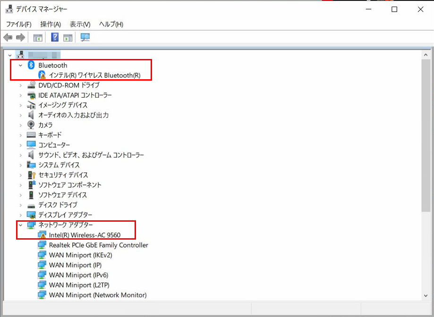434x317 pixels.
Task: Click the Intel Wireless-AC 9560 warning icon
Action: 42,235
